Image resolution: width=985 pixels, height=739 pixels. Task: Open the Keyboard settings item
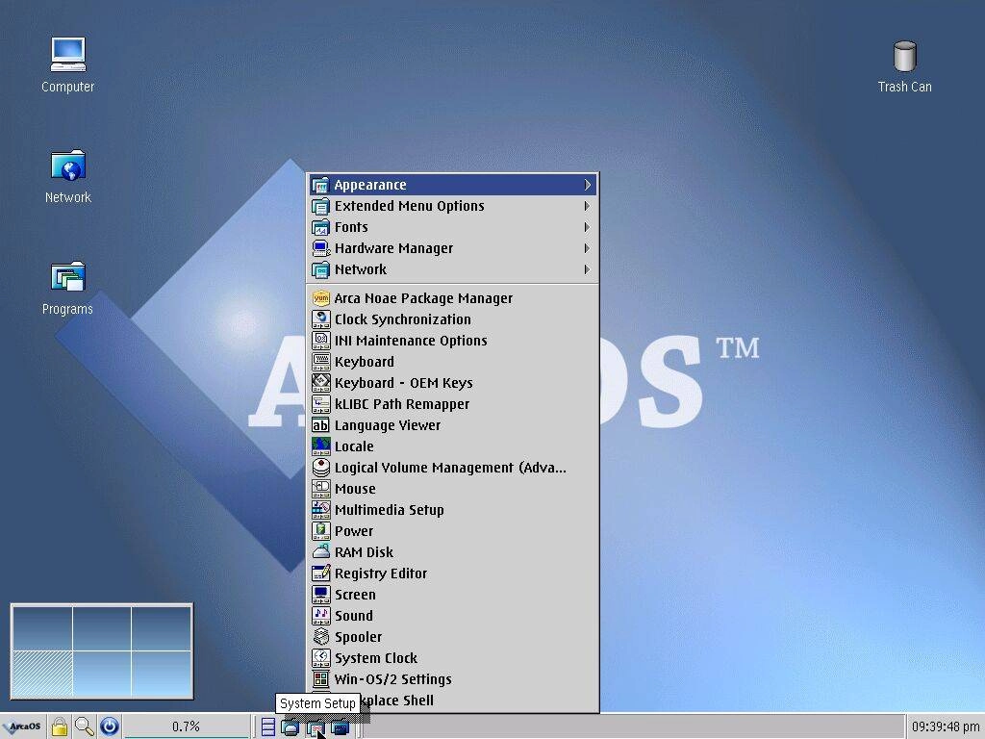(x=452, y=362)
